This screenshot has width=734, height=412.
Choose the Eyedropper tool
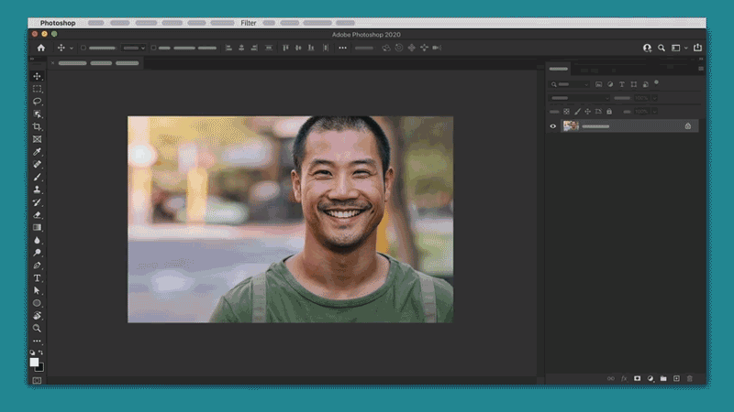coord(38,152)
